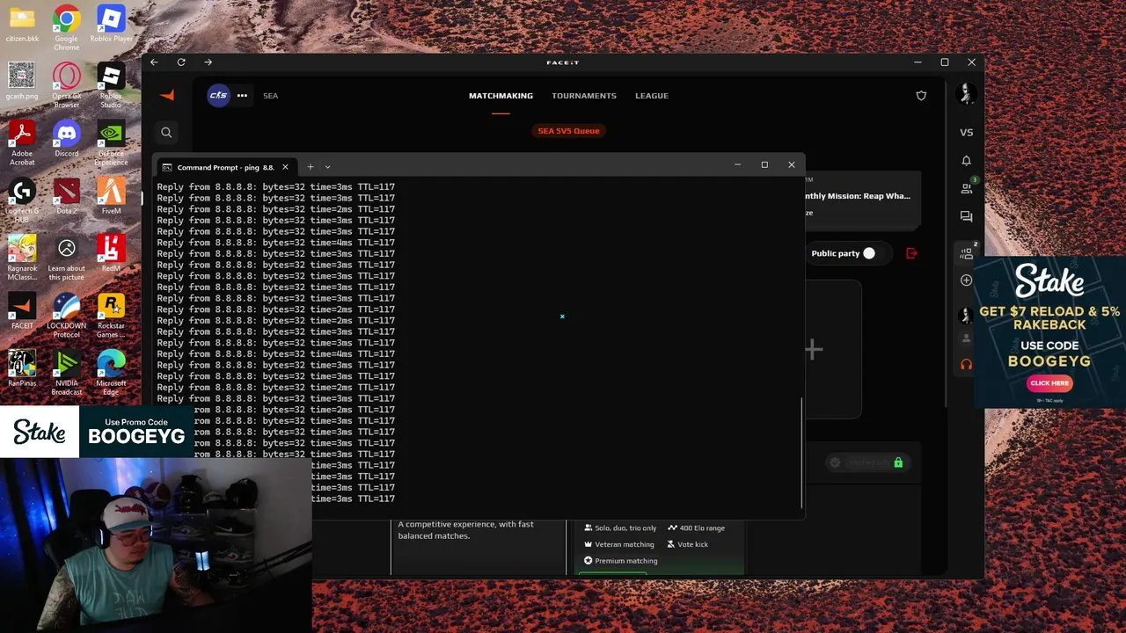Open the Adobe Acrobat desktop shortcut
This screenshot has height=633, width=1126.
pos(22,143)
